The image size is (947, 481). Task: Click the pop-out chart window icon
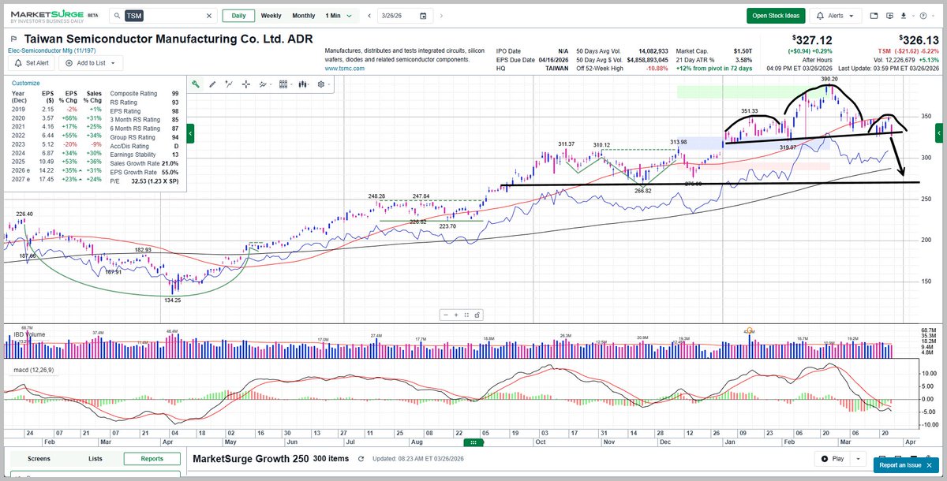coord(890,16)
